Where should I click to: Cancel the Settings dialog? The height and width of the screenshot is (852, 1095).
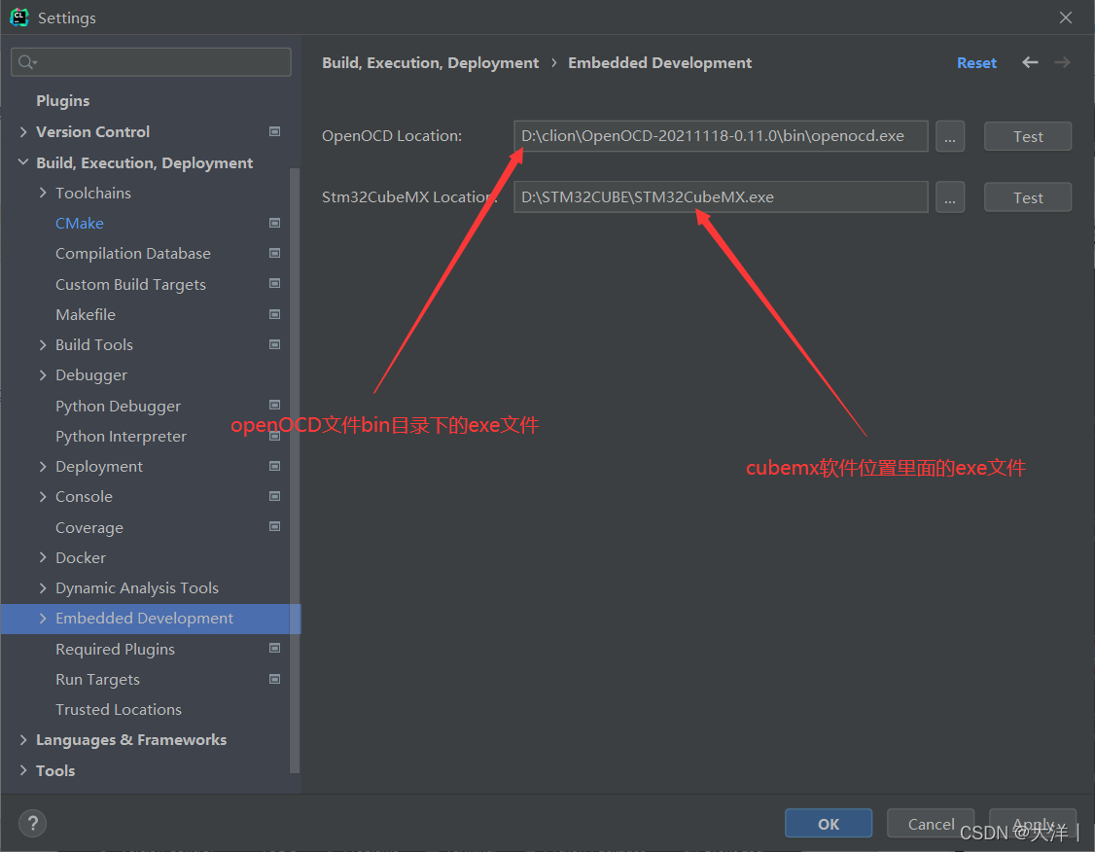coord(931,824)
